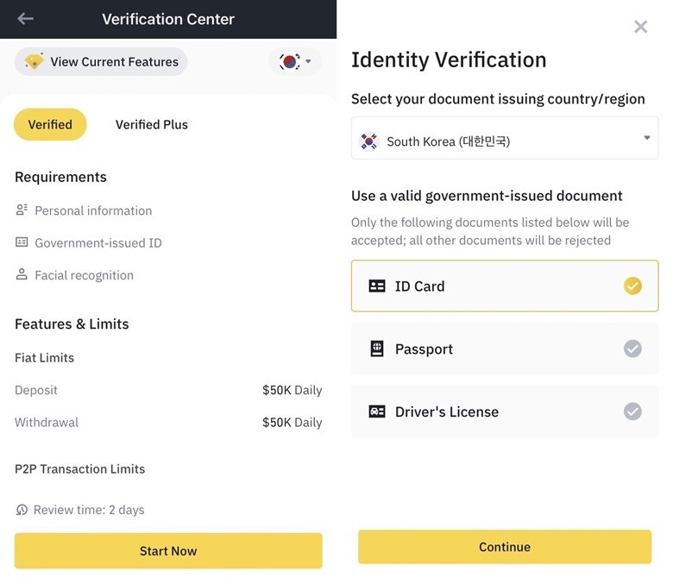Open the Korean flag region dropdown
673x578 pixels.
295,62
